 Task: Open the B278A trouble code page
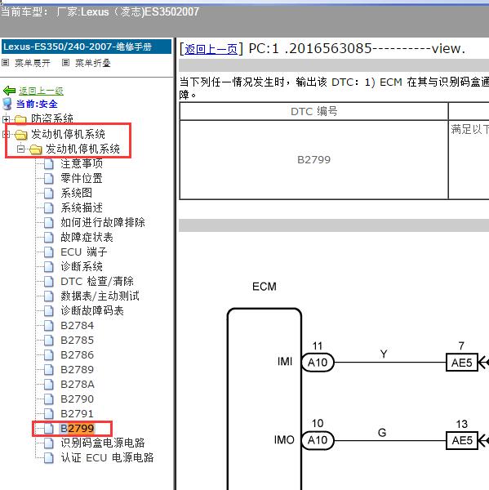[78, 384]
